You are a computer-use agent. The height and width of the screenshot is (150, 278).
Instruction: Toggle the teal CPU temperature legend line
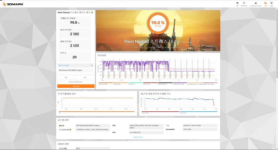pyautogui.click(x=136, y=83)
